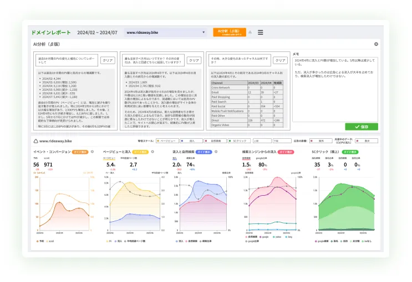The image size is (412, 282).
Task: Show guide for SCクリック chart
Action: 350,152
